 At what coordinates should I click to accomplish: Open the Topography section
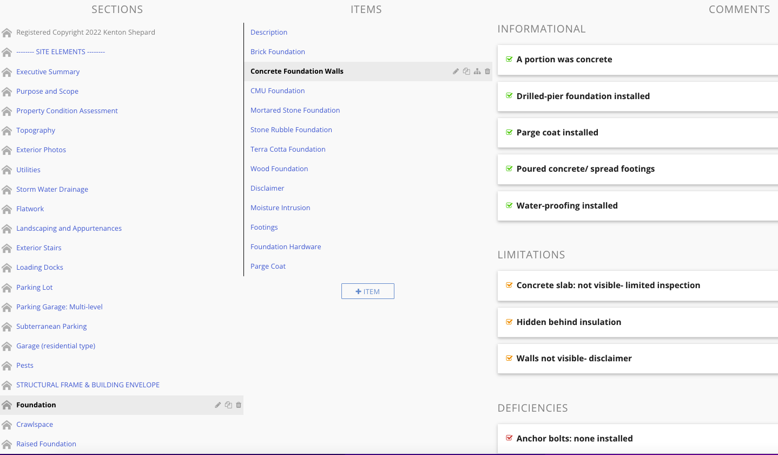pos(36,131)
